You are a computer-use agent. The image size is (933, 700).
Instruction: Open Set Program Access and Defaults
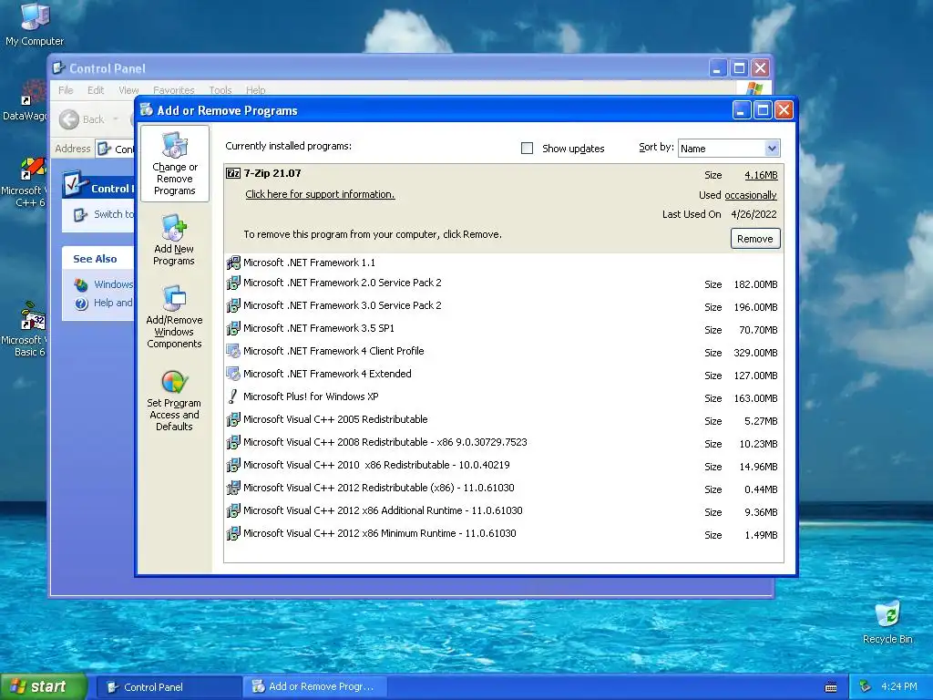tap(174, 401)
